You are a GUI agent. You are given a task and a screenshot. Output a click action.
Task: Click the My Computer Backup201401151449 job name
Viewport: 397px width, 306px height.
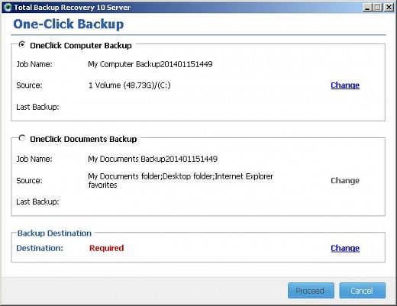[x=150, y=64]
